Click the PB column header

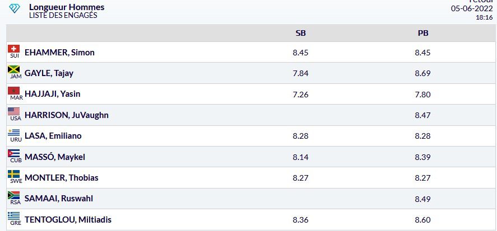[x=423, y=33]
